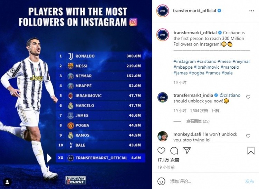
Task: Open transfermarkt_official avatar in header
Action: pos(163,11)
